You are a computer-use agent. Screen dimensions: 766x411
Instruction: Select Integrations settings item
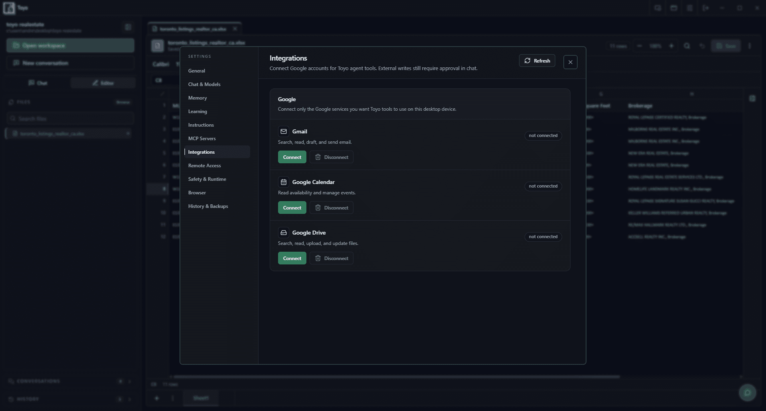217,152
